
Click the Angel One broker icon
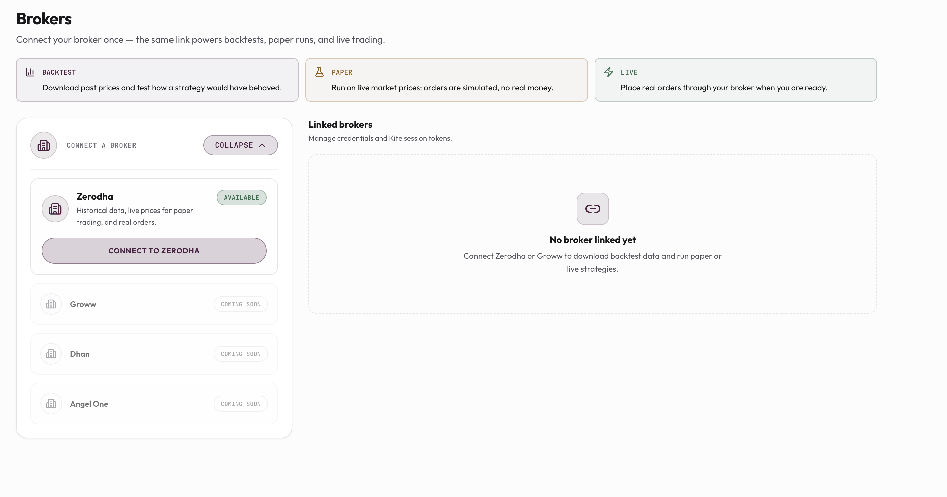[51, 404]
